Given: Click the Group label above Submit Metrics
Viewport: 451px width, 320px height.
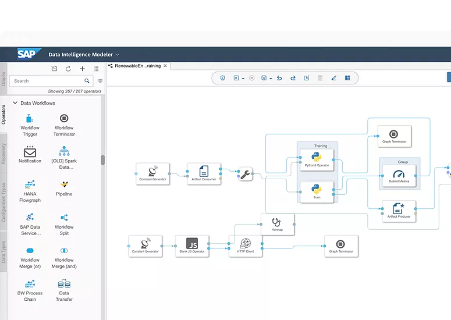Looking at the screenshot, I should 403,162.
